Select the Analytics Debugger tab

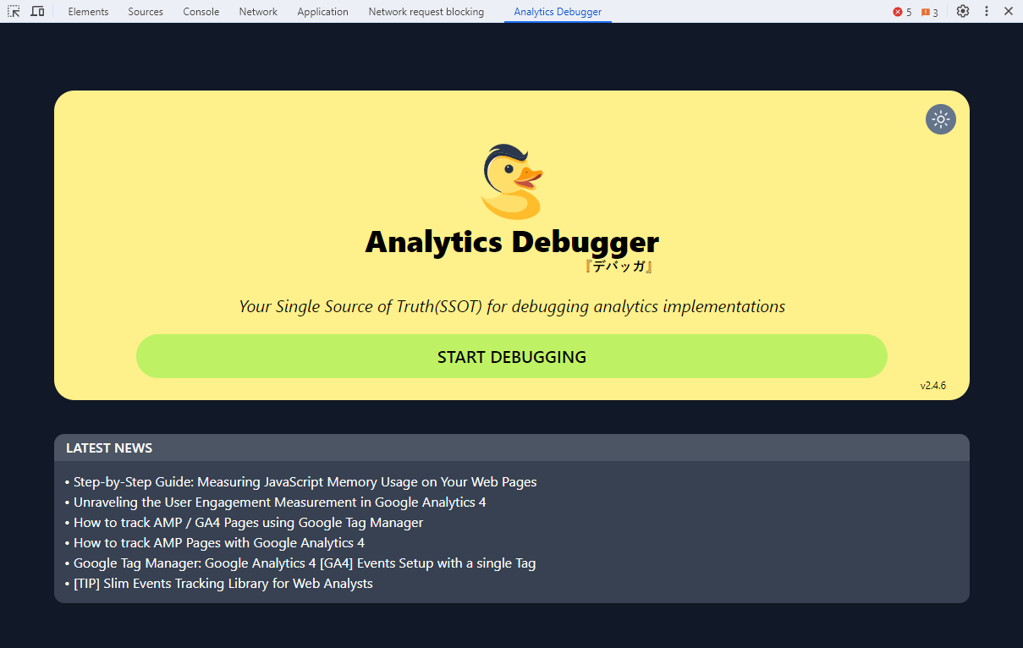[x=557, y=11]
